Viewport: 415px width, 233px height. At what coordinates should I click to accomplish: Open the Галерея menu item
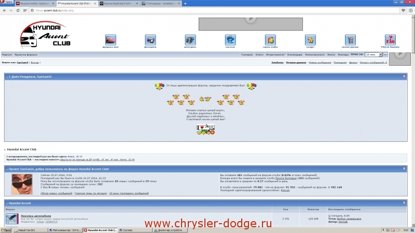[247, 55]
